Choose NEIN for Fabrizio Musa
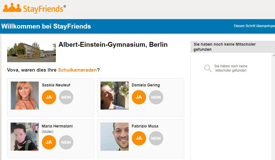 tap(156, 138)
